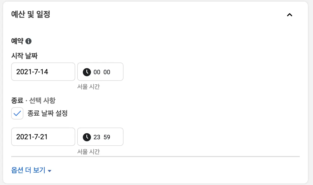The width and height of the screenshot is (313, 185).
Task: Click 서울 시간 label under end time
Action: tap(88, 152)
